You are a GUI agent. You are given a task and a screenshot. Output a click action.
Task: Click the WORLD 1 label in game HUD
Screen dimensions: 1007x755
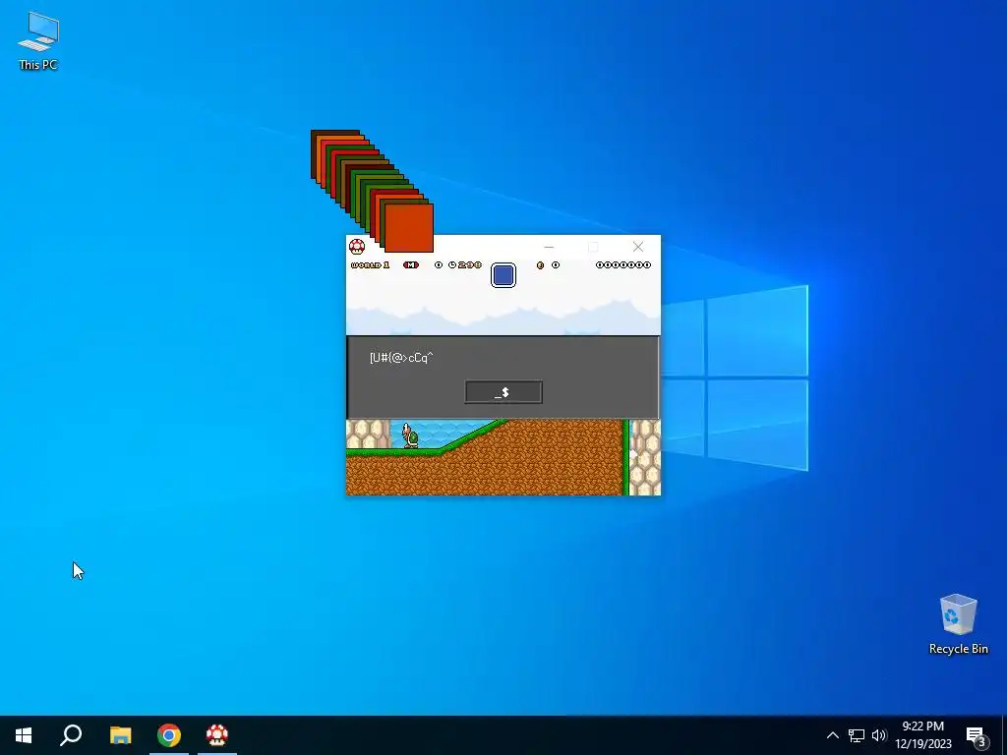[x=370, y=265]
